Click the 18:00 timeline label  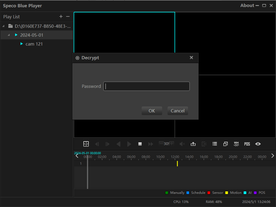pyautogui.click(x=218, y=157)
